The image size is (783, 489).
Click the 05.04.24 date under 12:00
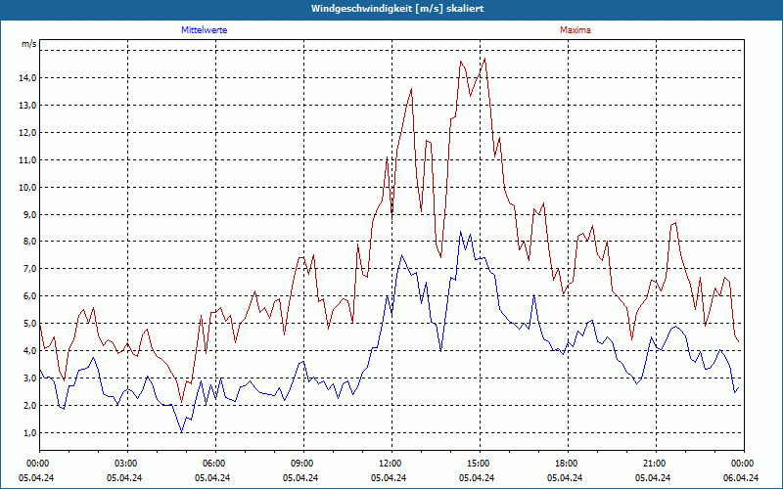tap(389, 477)
